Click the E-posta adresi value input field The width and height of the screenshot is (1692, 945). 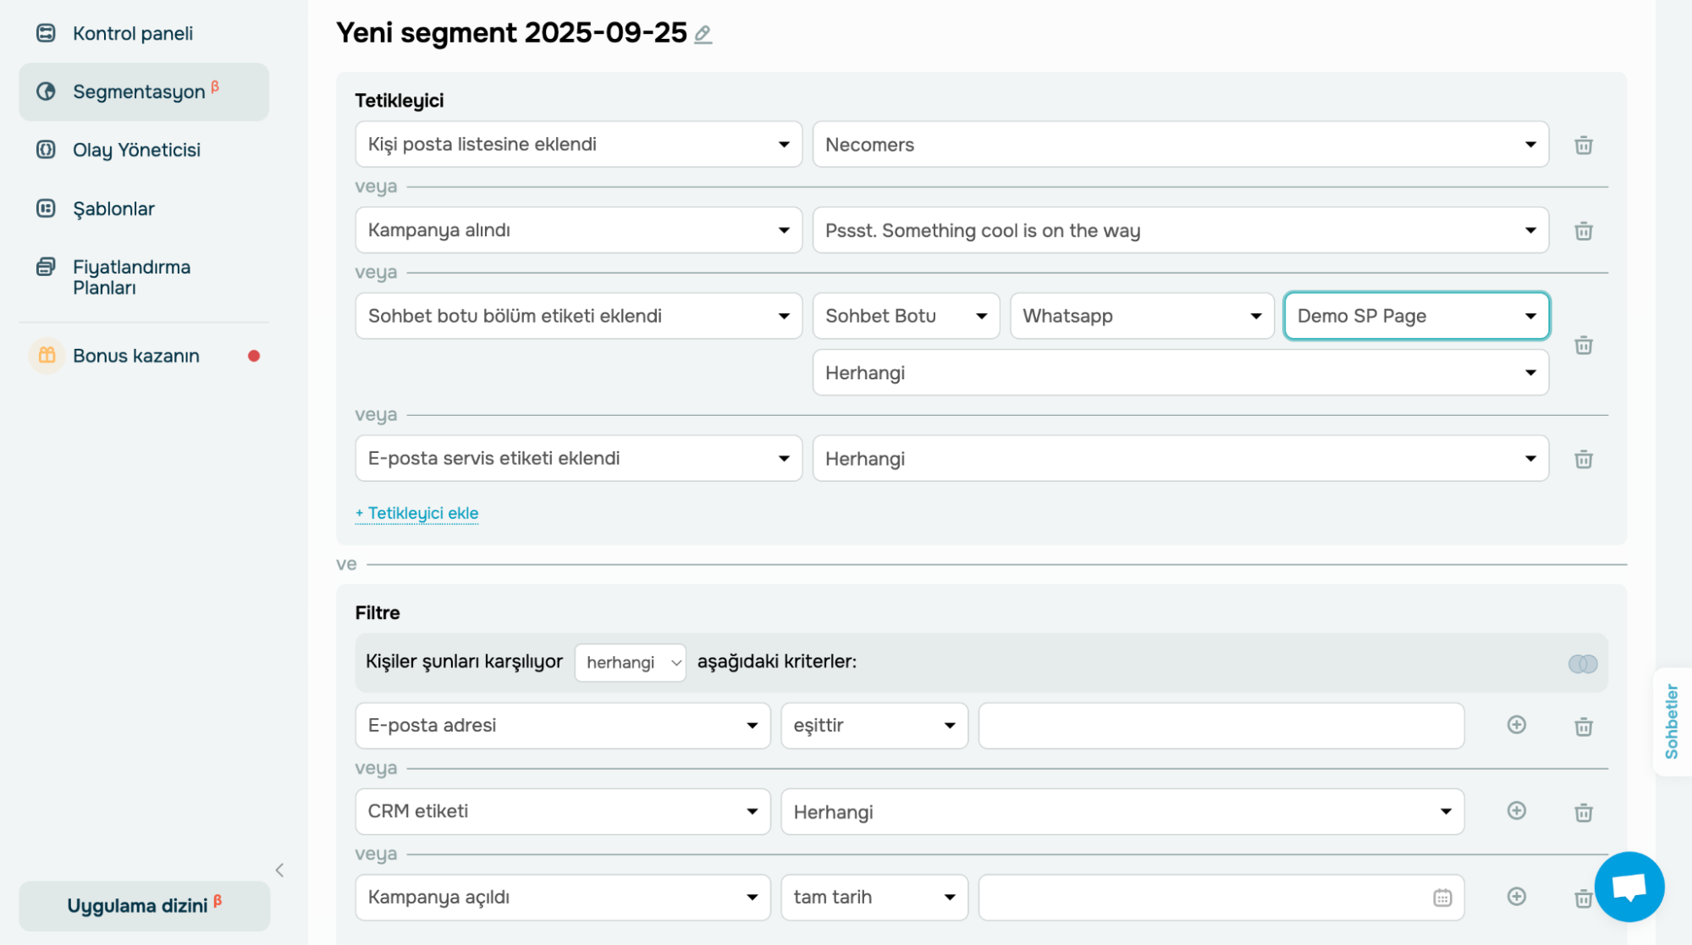click(x=1221, y=726)
